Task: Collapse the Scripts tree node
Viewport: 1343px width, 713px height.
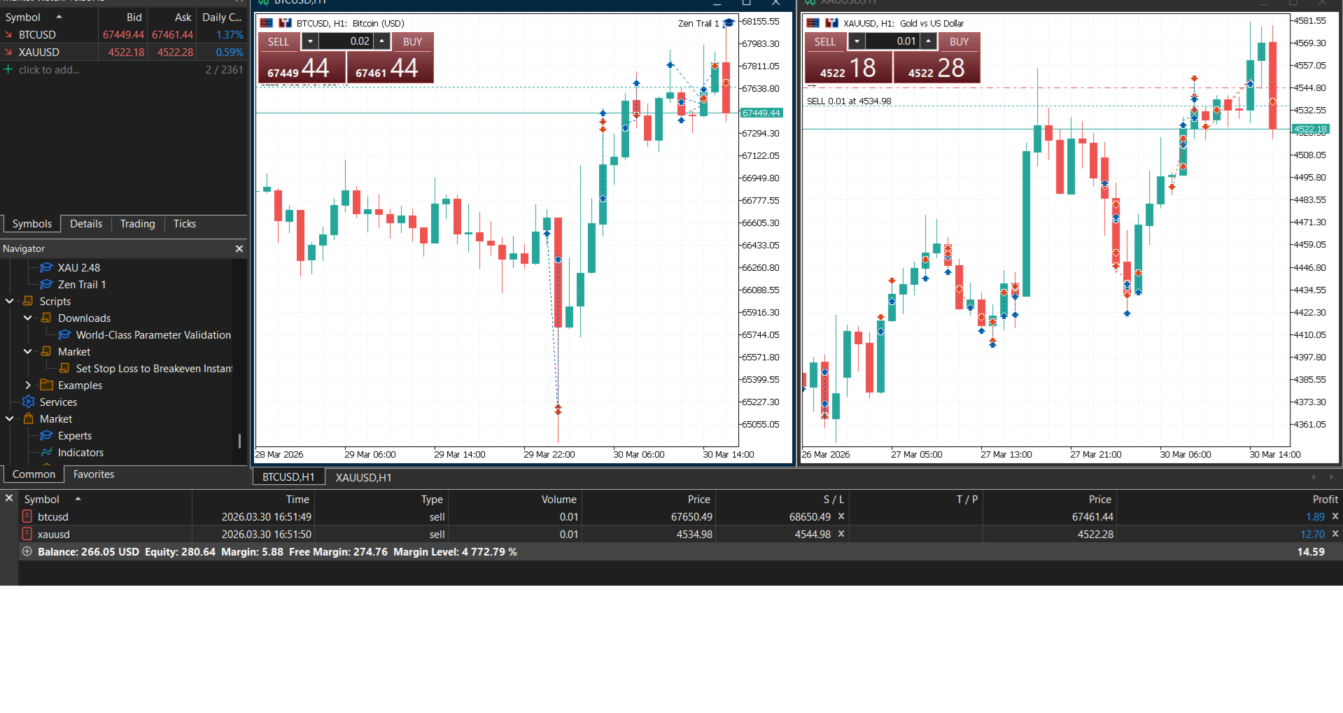Action: click(10, 301)
